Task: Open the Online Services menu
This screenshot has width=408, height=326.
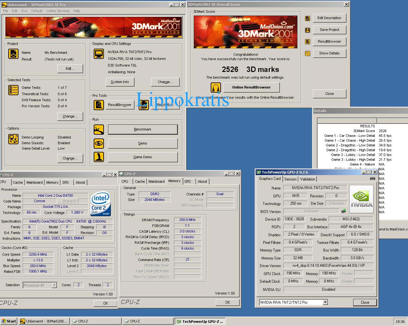Action: pyautogui.click(x=58, y=11)
